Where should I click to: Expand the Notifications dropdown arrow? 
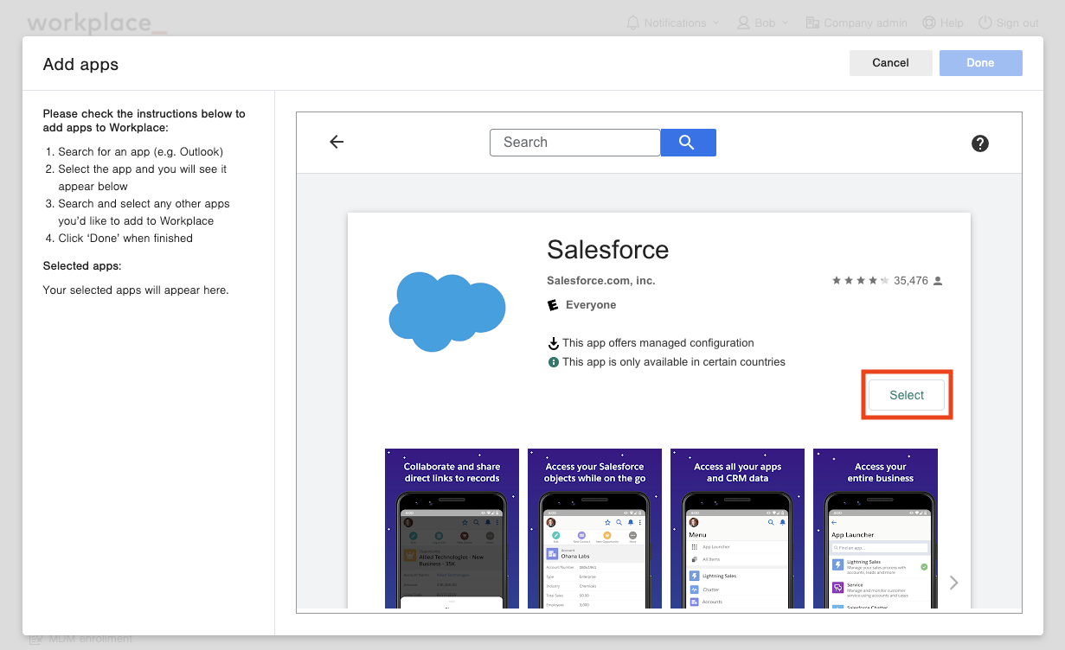(716, 23)
